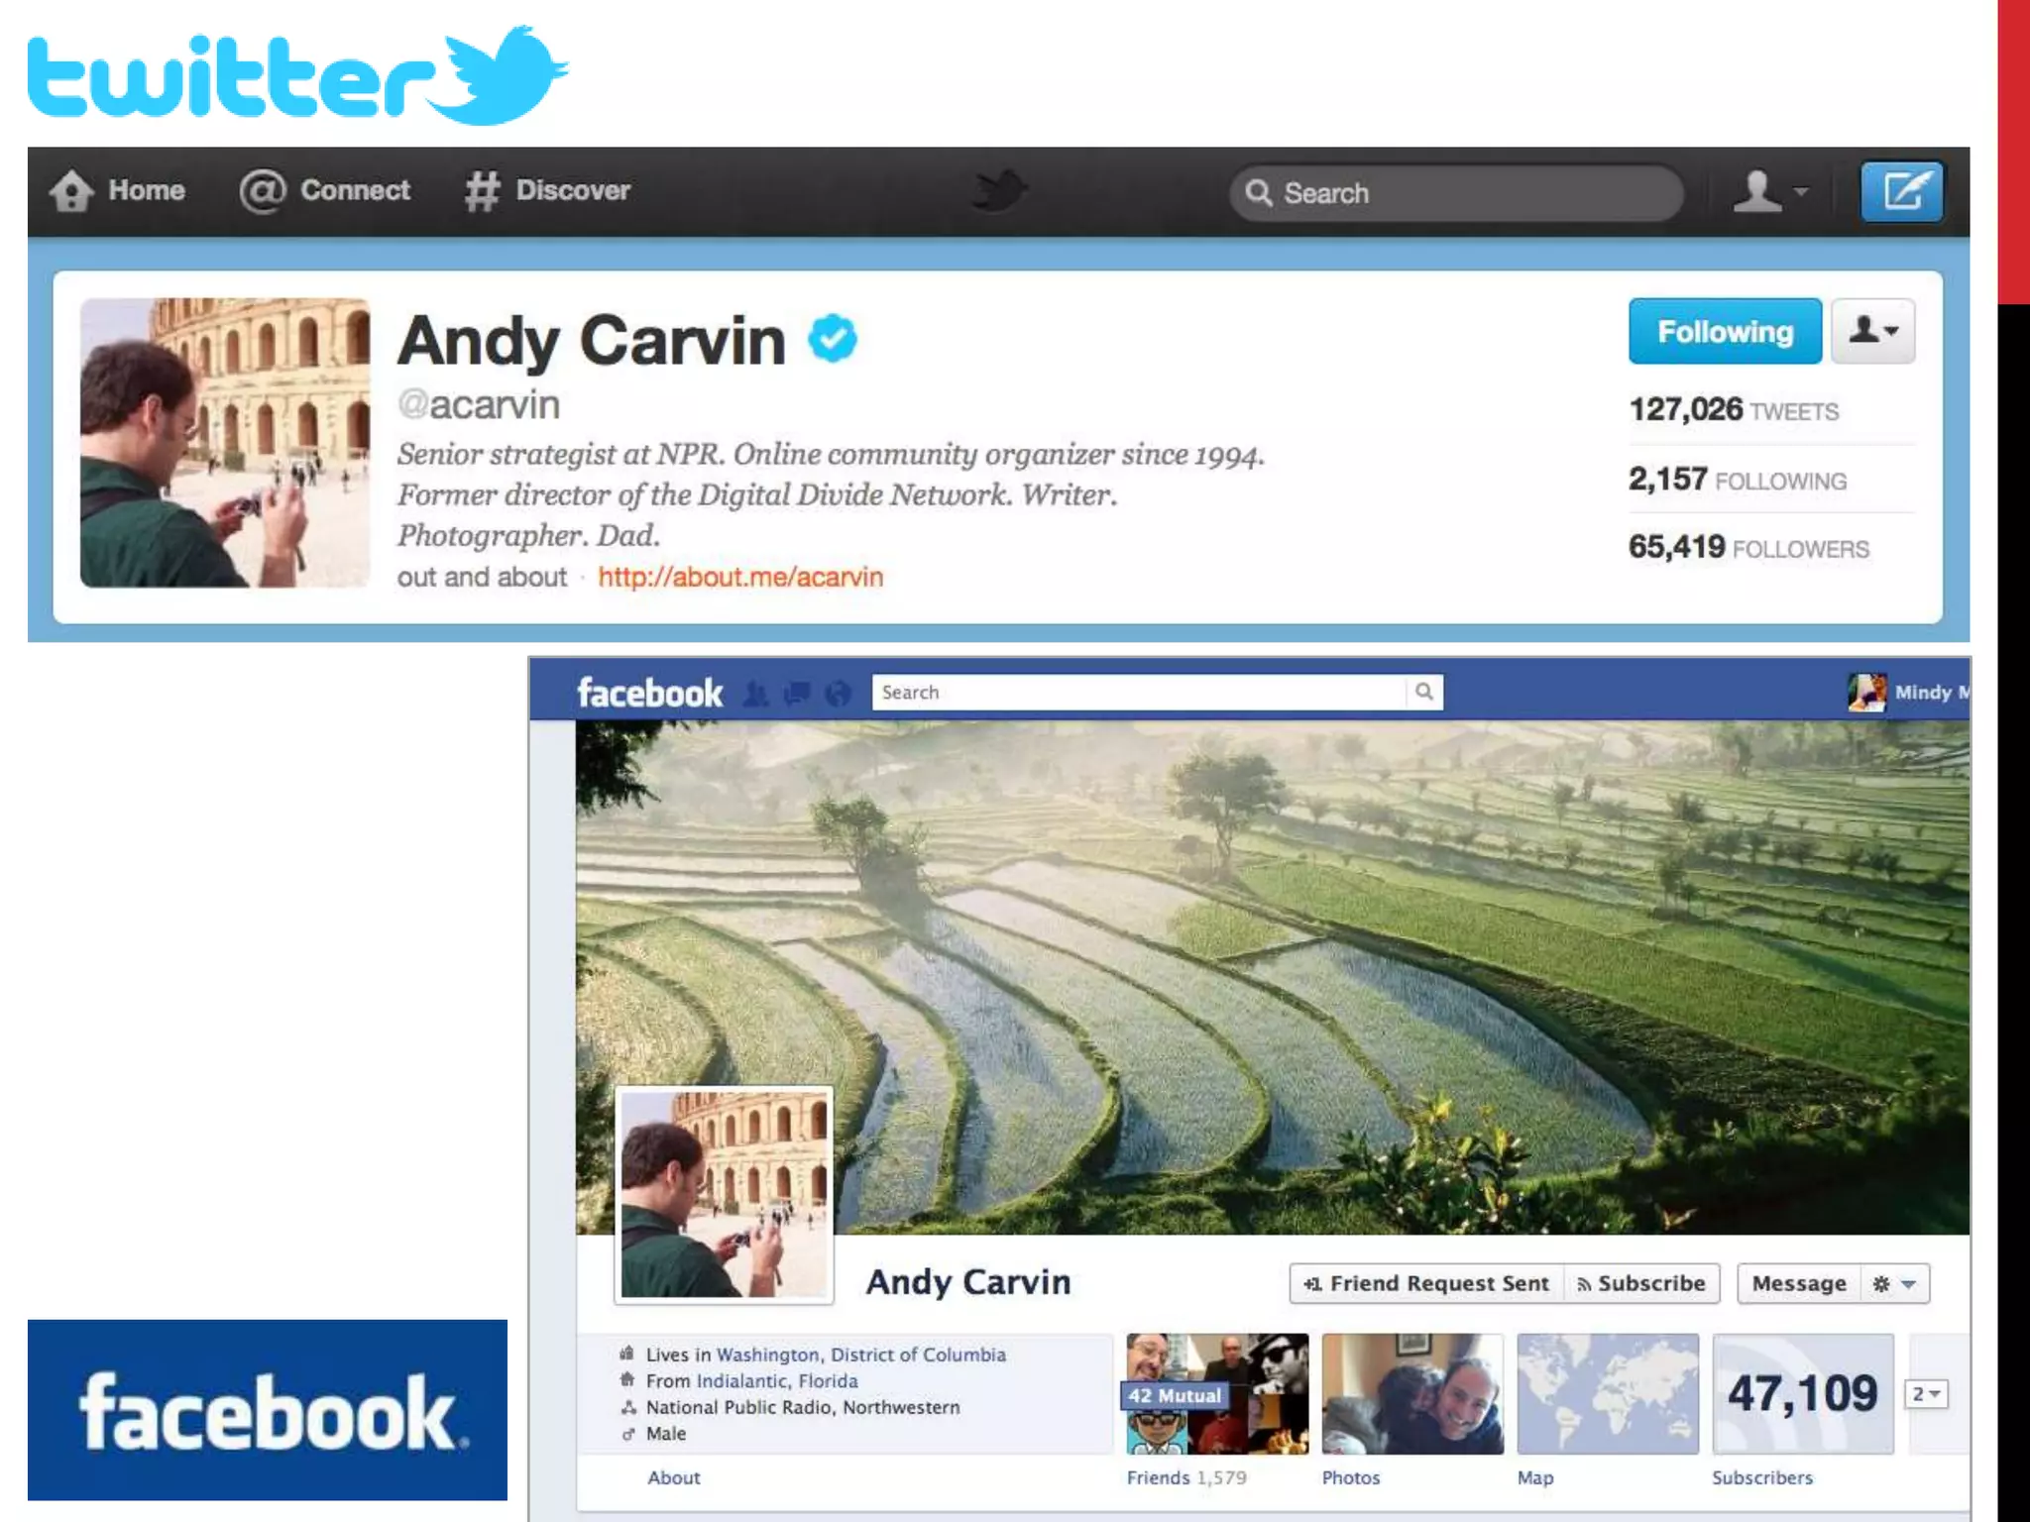Click the Message button
Image resolution: width=2030 pixels, height=1522 pixels.
pyautogui.click(x=1798, y=1283)
